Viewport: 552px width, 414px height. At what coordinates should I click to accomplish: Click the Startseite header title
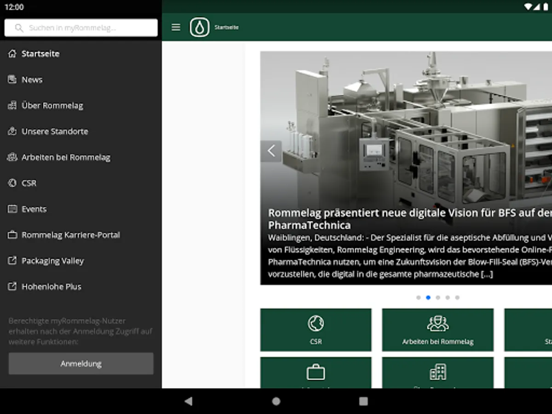click(x=226, y=28)
